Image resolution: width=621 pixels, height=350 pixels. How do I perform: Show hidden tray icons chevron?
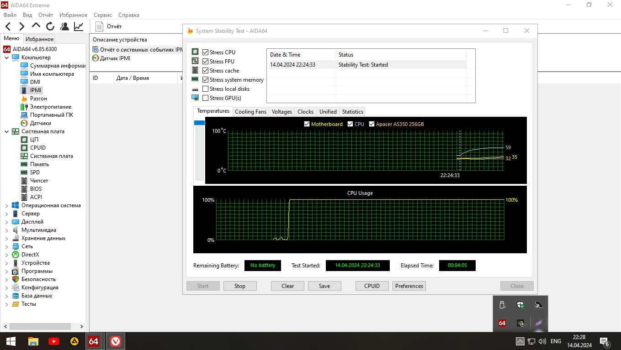click(x=520, y=341)
